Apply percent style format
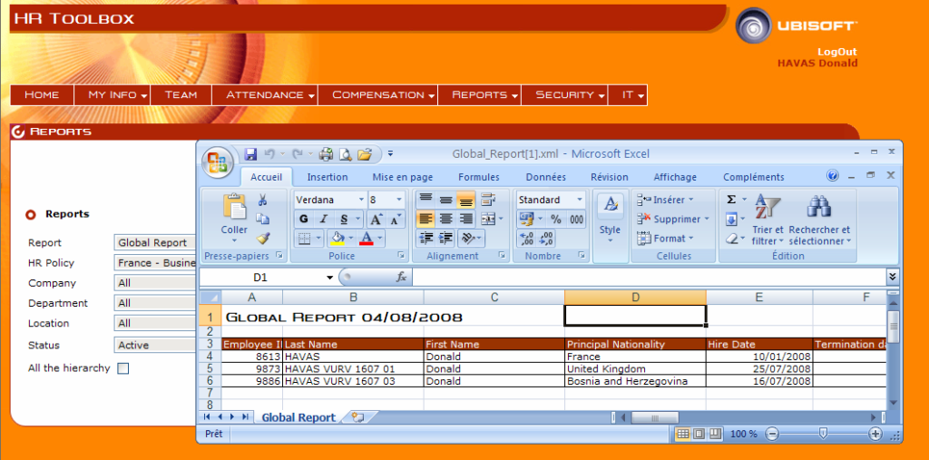The height and width of the screenshot is (460, 929). (556, 219)
